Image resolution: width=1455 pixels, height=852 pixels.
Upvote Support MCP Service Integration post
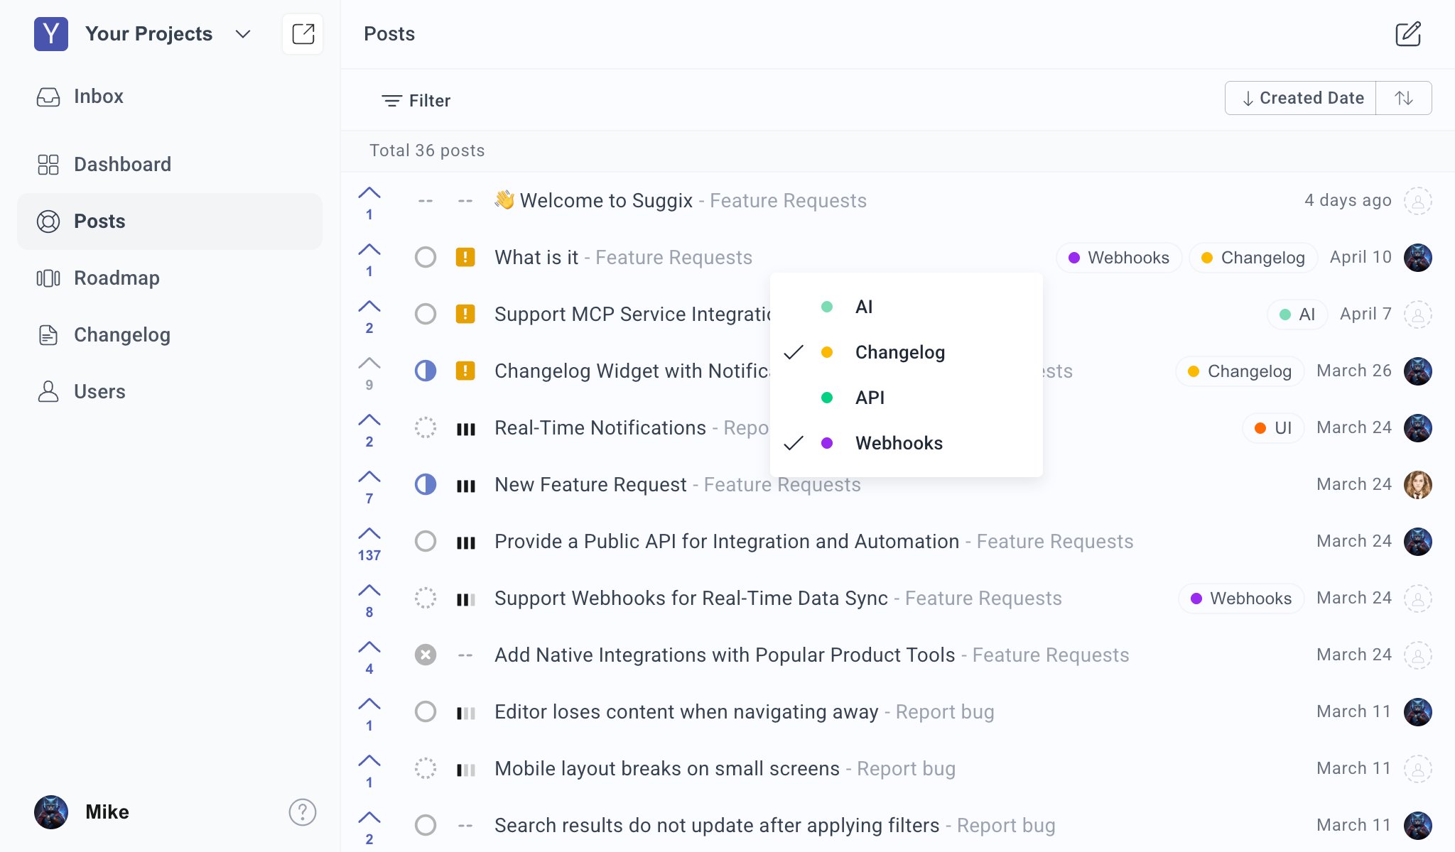coord(369,316)
